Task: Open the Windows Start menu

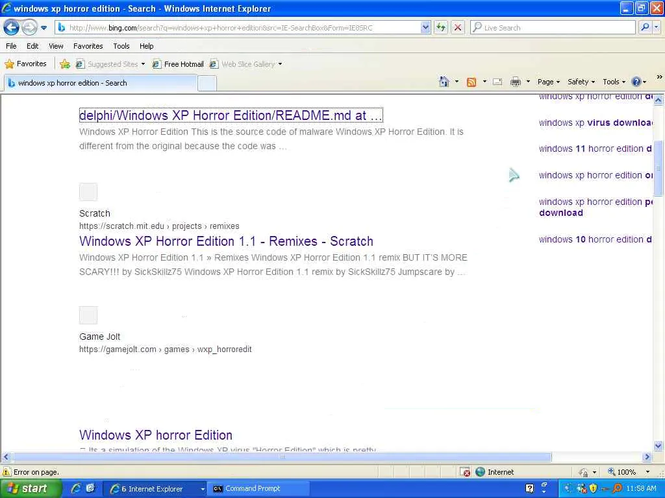Action: coord(31,489)
